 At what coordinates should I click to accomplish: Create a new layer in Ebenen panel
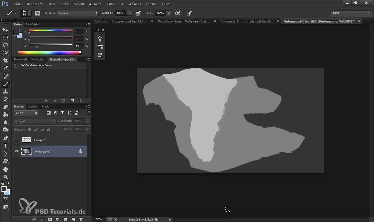73,219
